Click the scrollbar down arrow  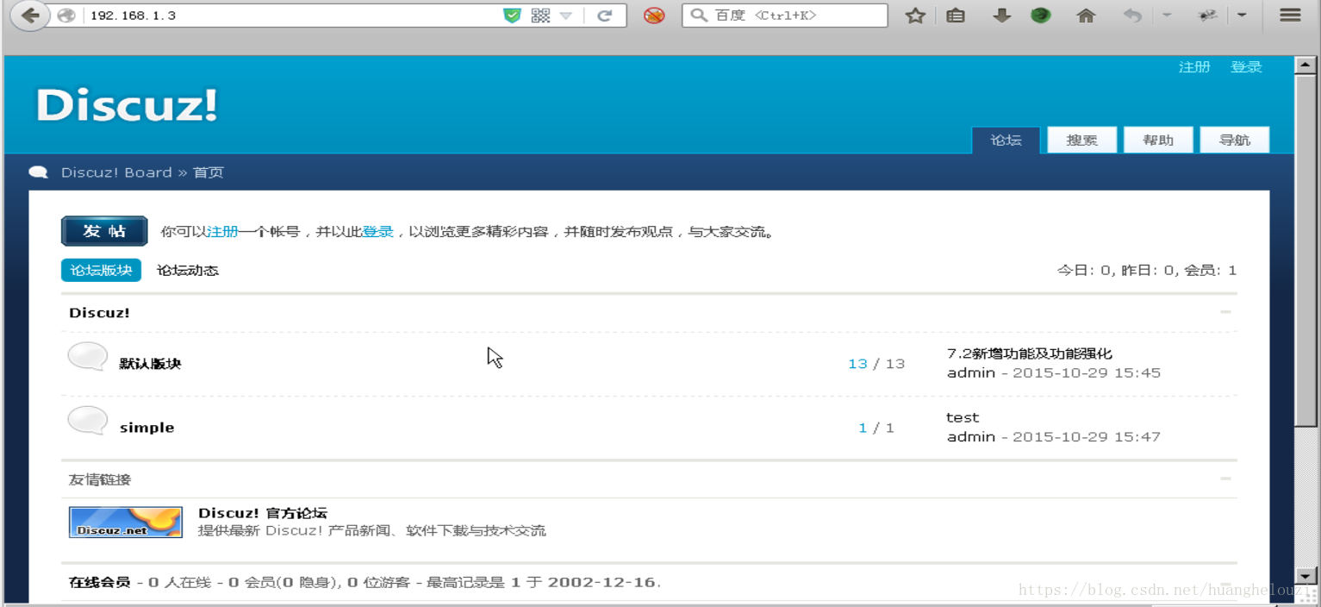pyautogui.click(x=1306, y=576)
